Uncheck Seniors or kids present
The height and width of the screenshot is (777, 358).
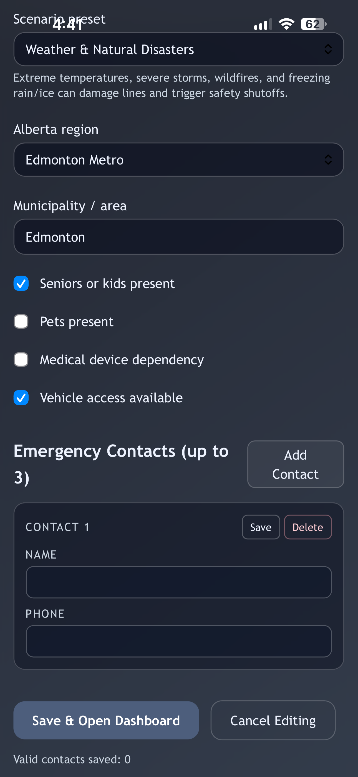point(21,283)
